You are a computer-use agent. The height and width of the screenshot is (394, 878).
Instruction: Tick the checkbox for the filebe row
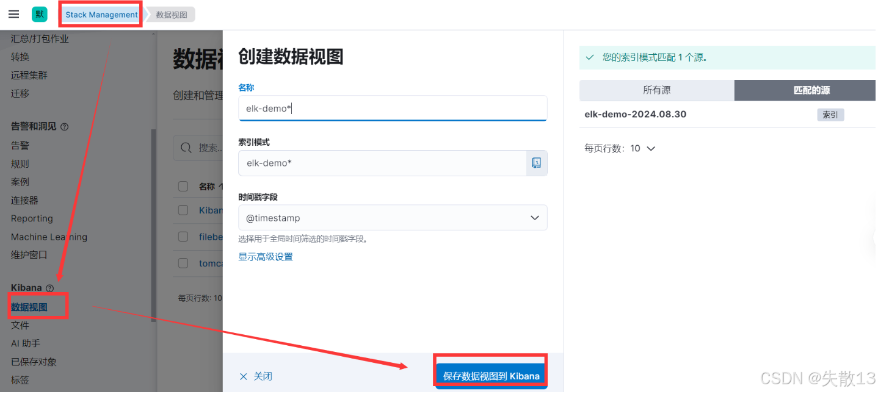coord(183,237)
